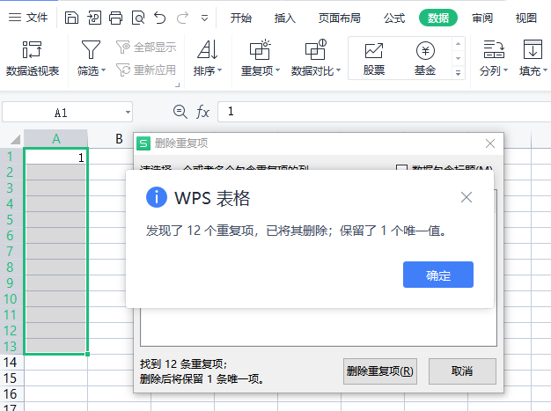Image resolution: width=551 pixels, height=411 pixels.
Task: Click the 重复项 icon
Action: click(x=260, y=49)
